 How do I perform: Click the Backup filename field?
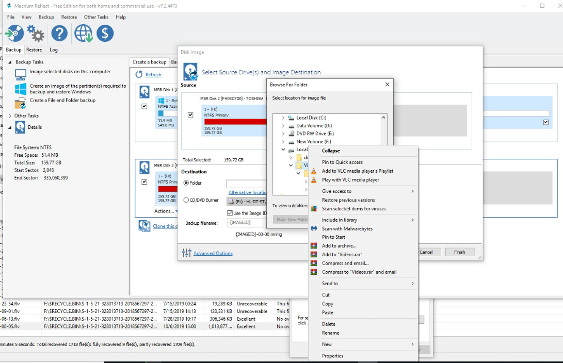point(247,222)
